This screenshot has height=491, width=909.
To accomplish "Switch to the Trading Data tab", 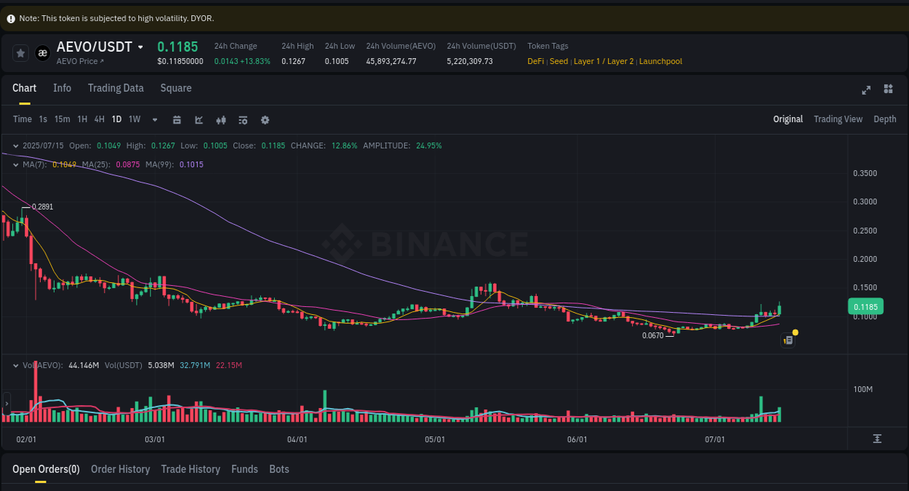I will click(x=116, y=88).
